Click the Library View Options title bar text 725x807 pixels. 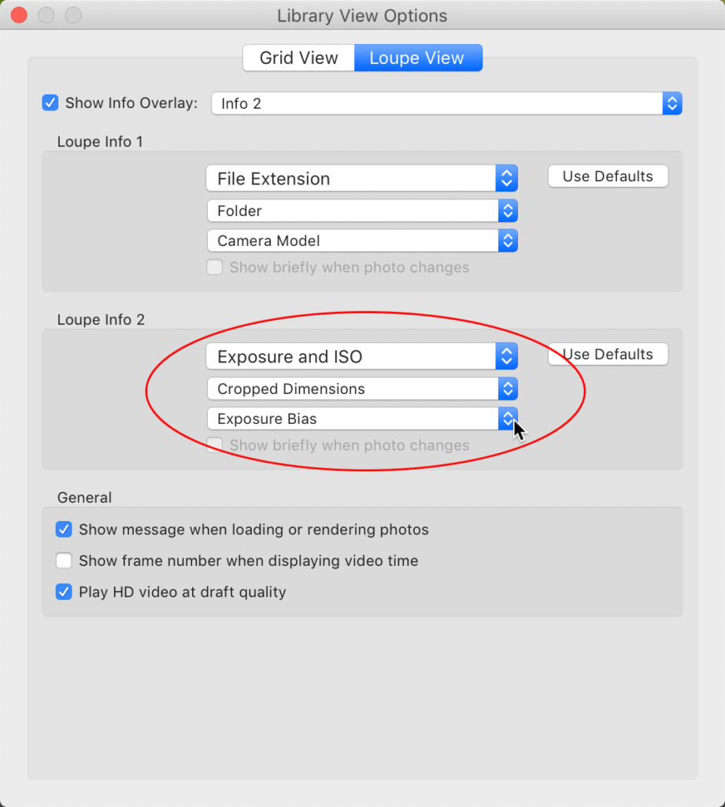(362, 16)
